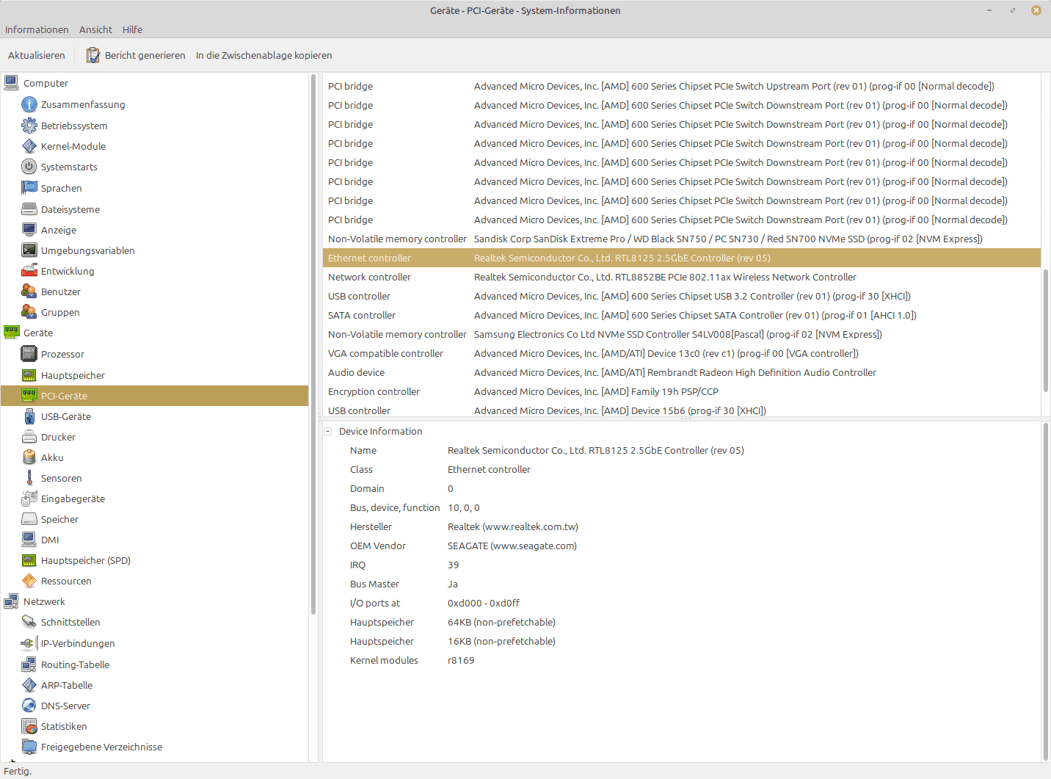Click the Kernel modules r8169 value

[461, 660]
